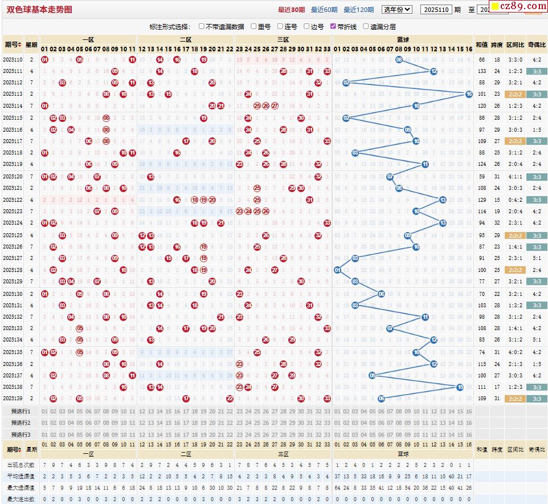Select number 28 in the 预选行2 row
548x504 pixels.
coord(283,423)
